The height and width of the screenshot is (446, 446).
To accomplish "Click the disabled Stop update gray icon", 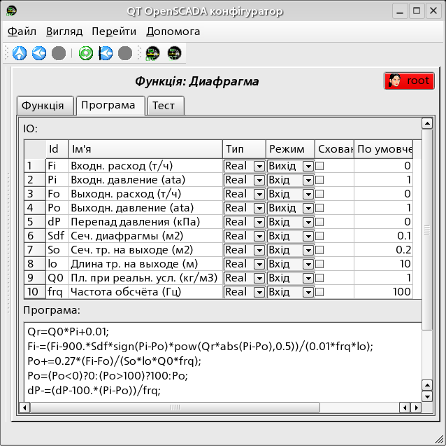I will point(125,53).
